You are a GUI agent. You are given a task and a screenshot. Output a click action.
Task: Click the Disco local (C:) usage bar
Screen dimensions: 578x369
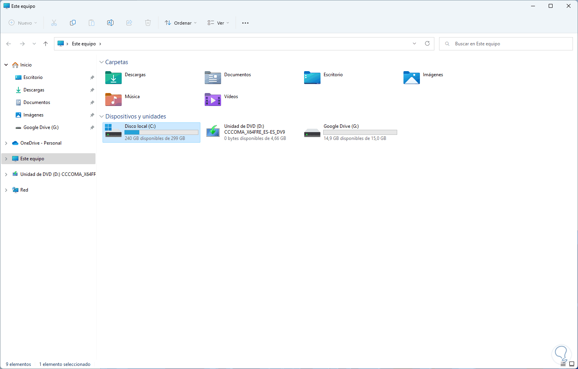(161, 133)
